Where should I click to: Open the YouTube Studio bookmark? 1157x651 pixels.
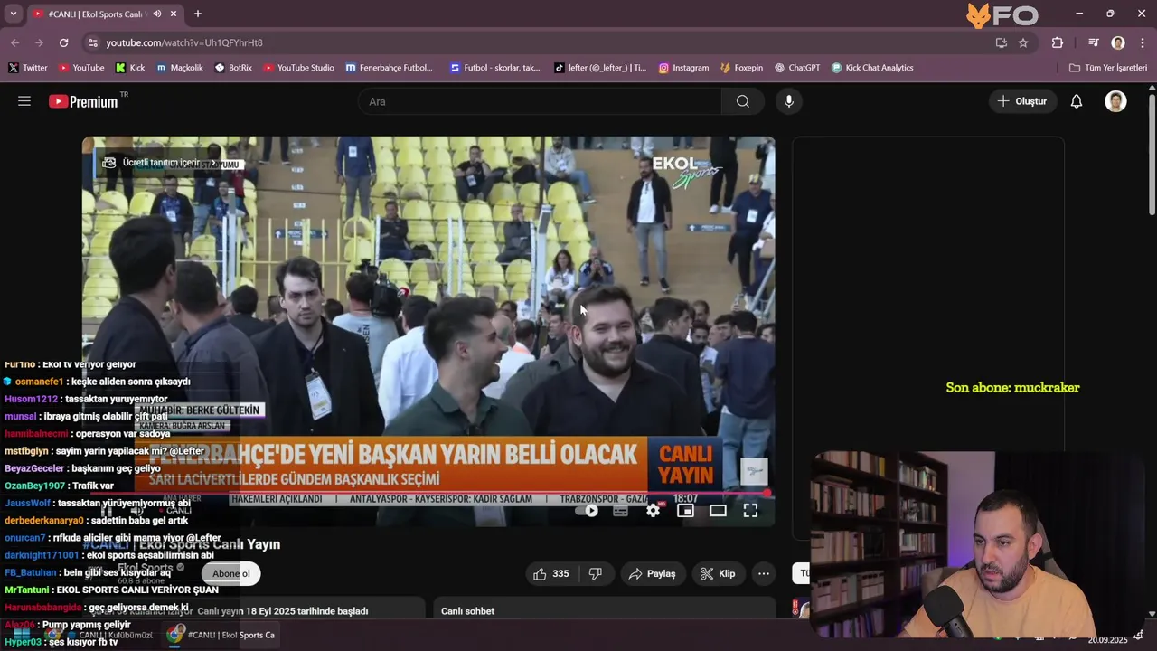point(298,68)
